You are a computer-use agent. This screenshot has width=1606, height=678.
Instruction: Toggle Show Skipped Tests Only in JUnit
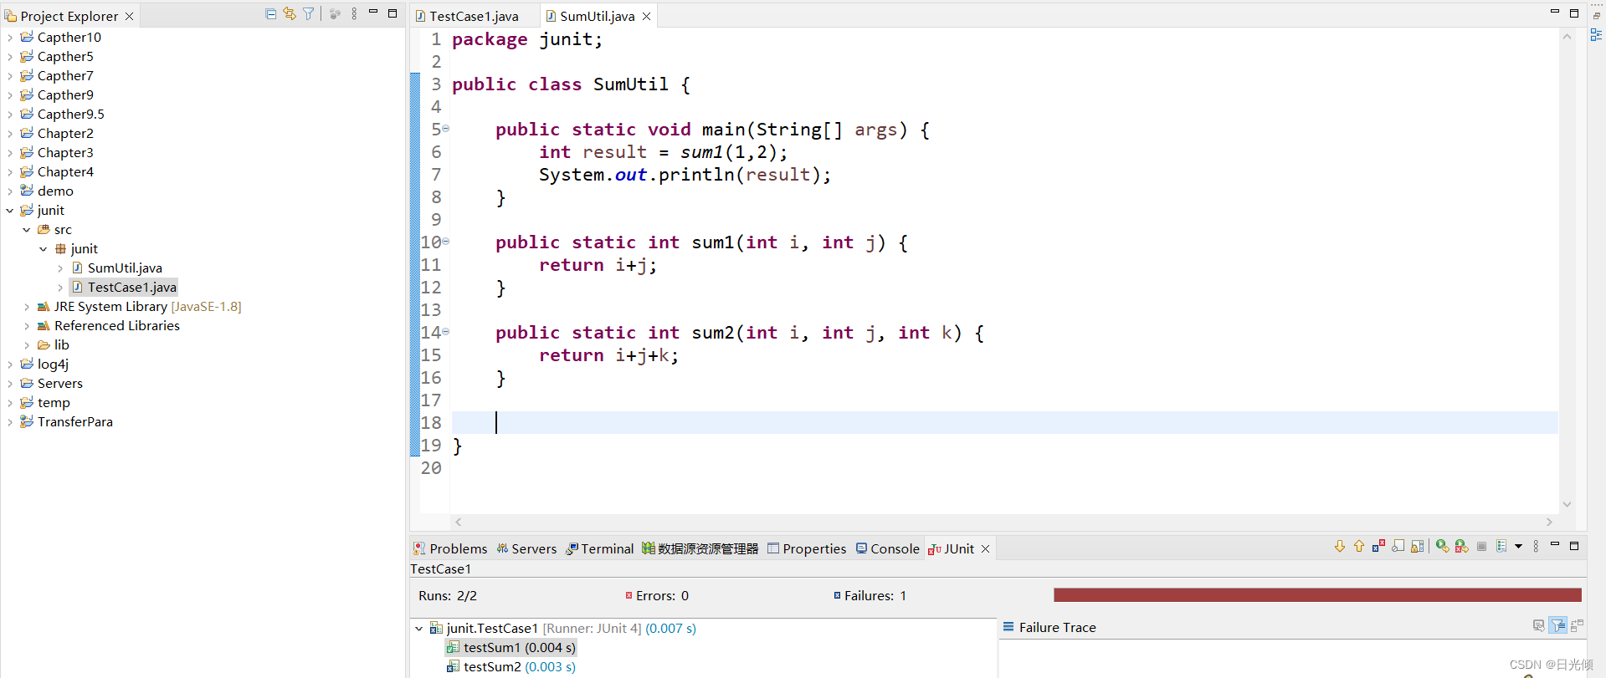[x=1398, y=546]
